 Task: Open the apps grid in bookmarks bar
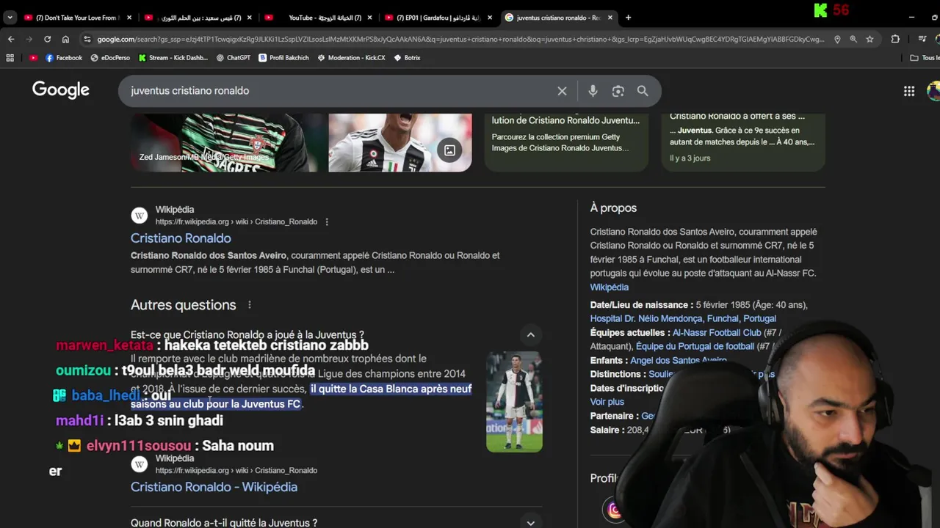(x=10, y=57)
